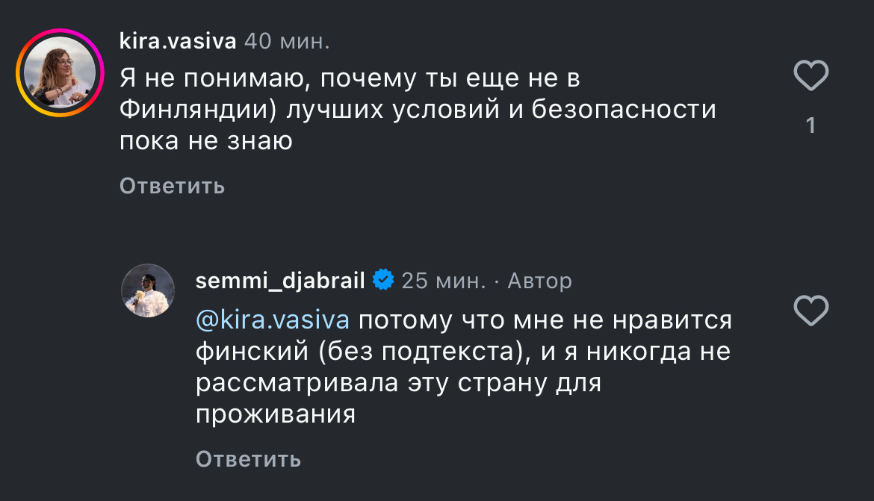Image resolution: width=874 pixels, height=501 pixels.
Task: Click the words "пока не знаю" in the comment
Action: click(x=206, y=141)
